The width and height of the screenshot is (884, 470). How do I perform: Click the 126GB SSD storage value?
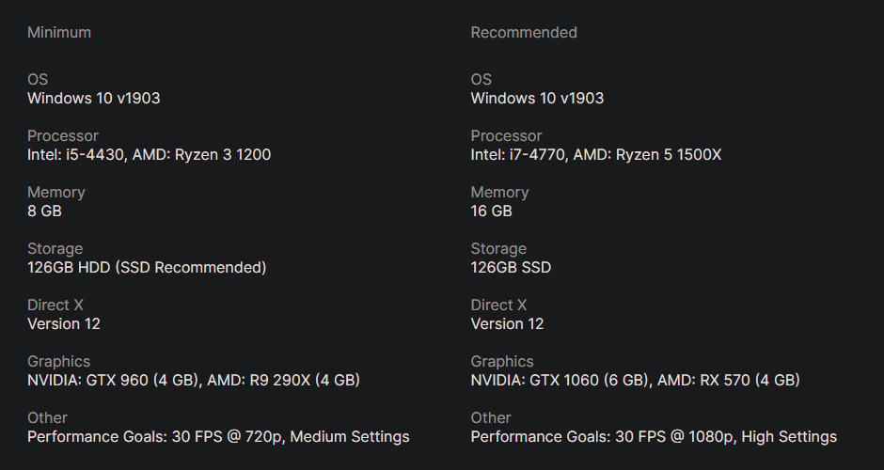pos(511,267)
